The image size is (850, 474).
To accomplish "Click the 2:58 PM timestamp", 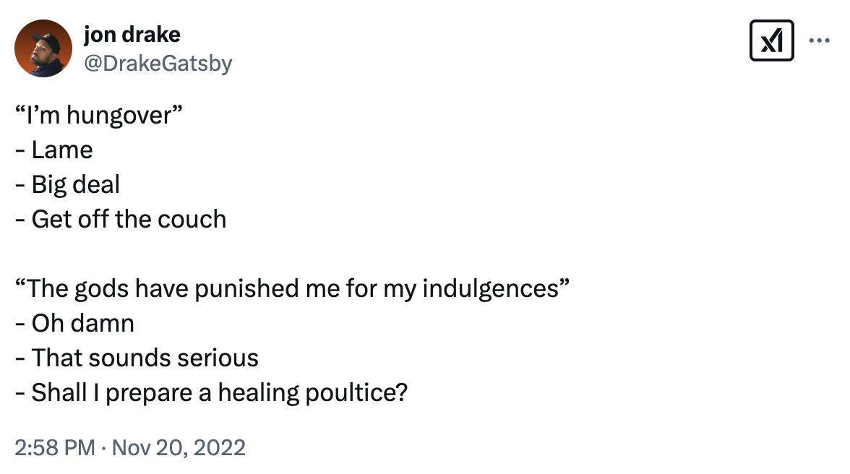I will tap(55, 447).
